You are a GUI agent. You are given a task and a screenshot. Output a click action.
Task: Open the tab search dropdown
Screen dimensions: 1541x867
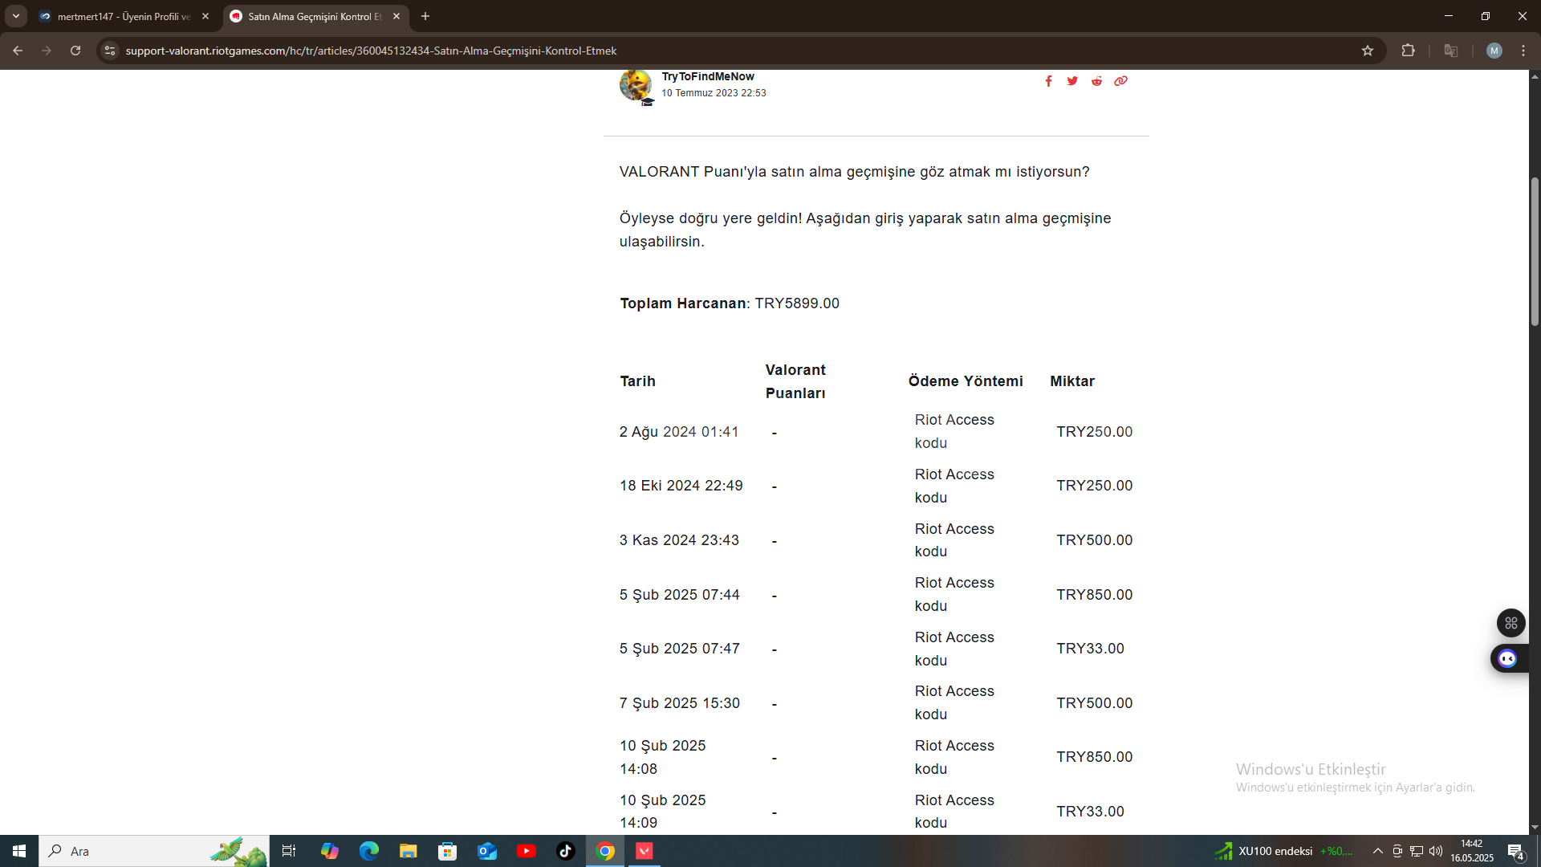pyautogui.click(x=16, y=16)
